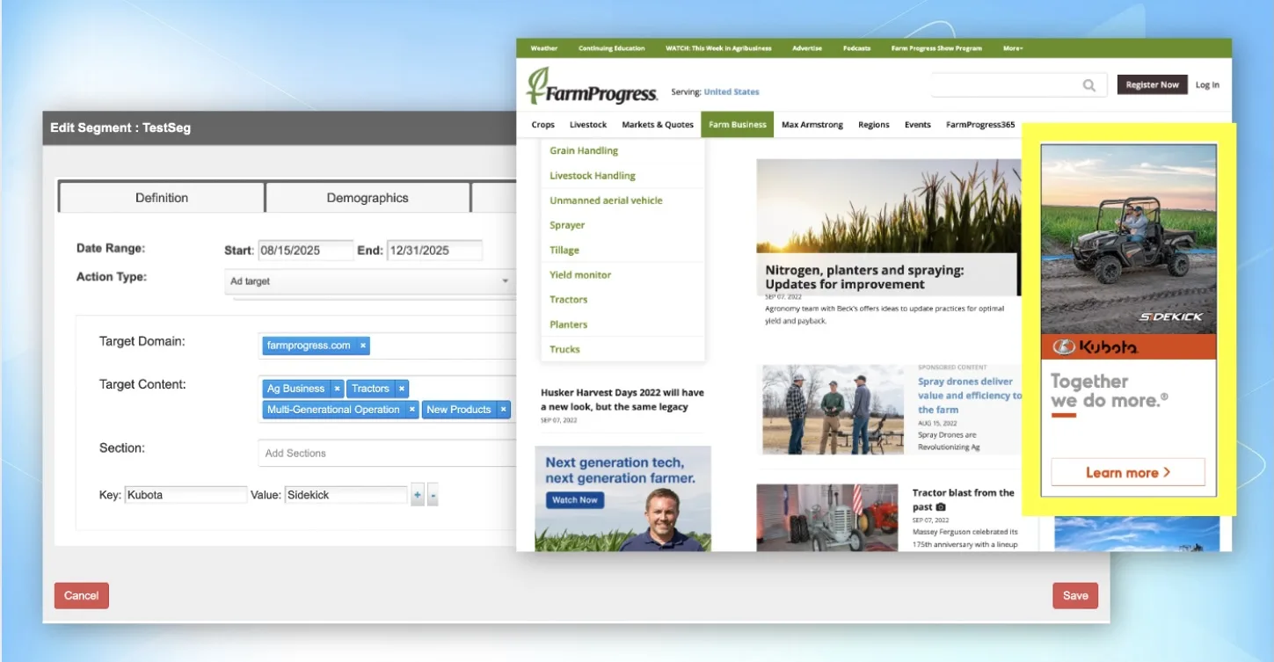
Task: Add a key-value row with plus icon
Action: pos(418,495)
